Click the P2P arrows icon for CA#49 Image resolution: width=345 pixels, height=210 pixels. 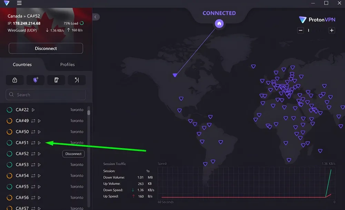33,121
